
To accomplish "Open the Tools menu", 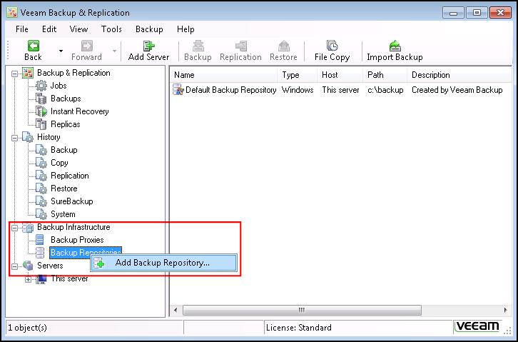I will click(x=111, y=29).
